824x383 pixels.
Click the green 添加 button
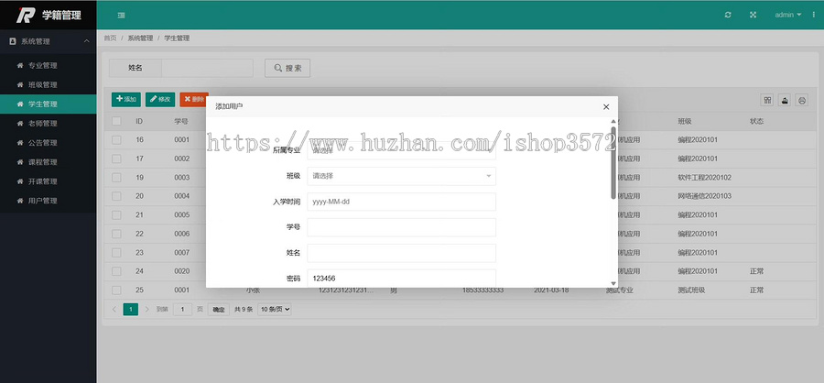(126, 100)
